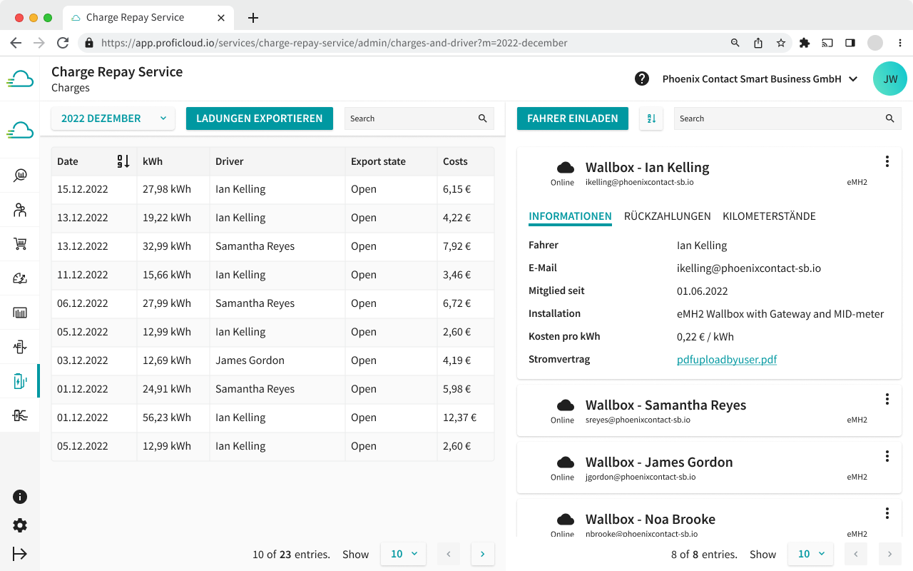Open three-dot menu on Samantha Reyes wallbox
This screenshot has width=913, height=571.
887,398
